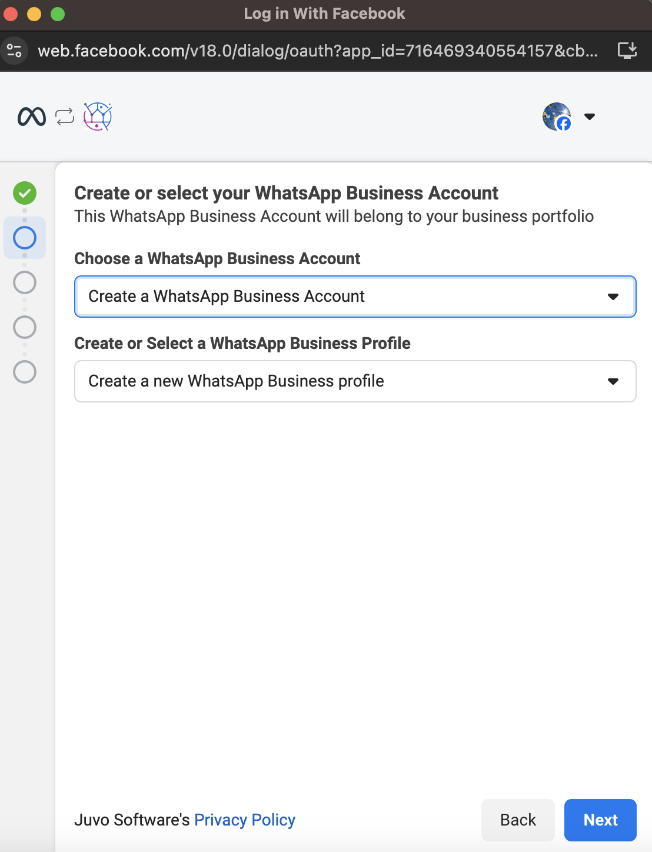Open the WhatsApp Business Profile dropdown
Viewport: 652px width, 852px height.
(355, 381)
